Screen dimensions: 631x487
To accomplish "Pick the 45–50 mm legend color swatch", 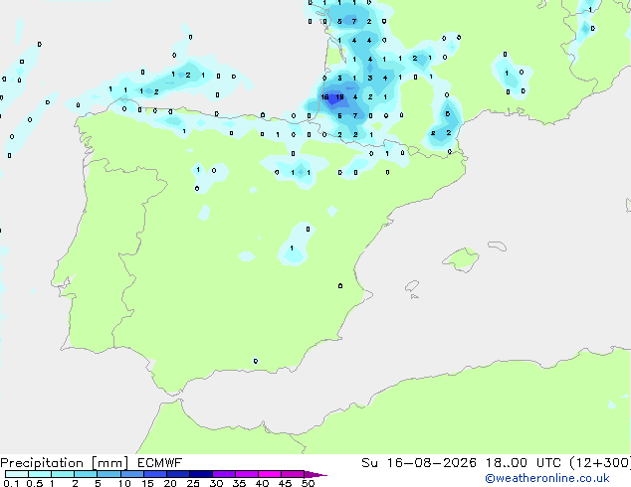I will (x=293, y=474).
